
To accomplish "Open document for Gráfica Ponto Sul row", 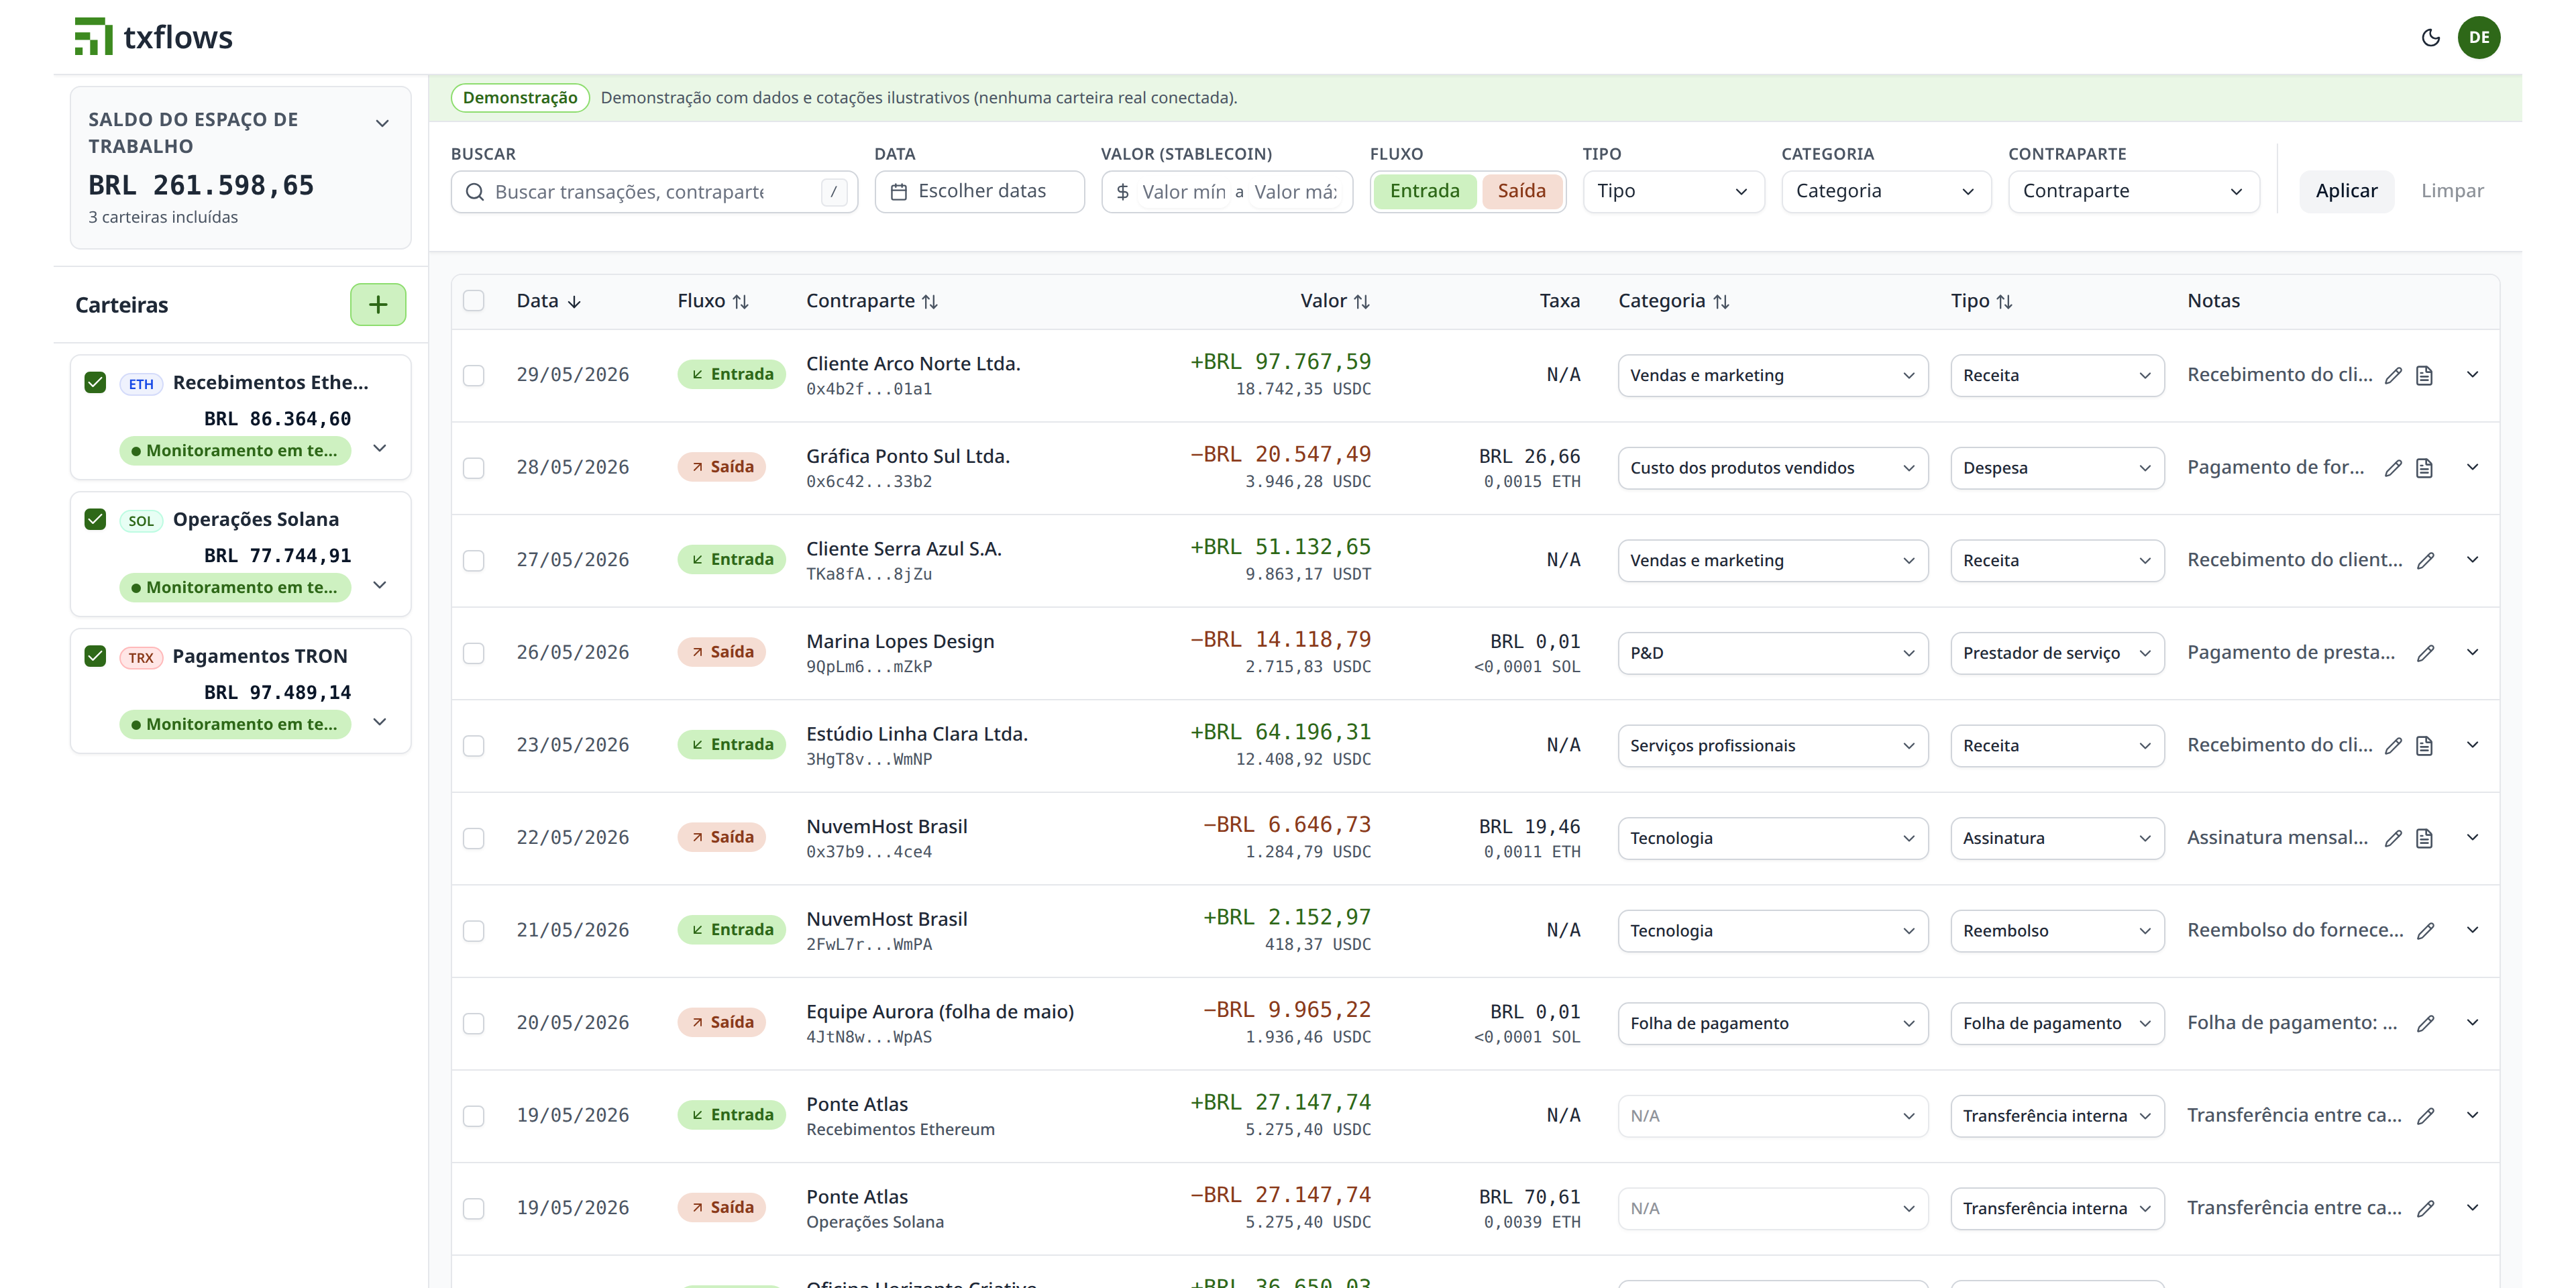I will [2424, 468].
